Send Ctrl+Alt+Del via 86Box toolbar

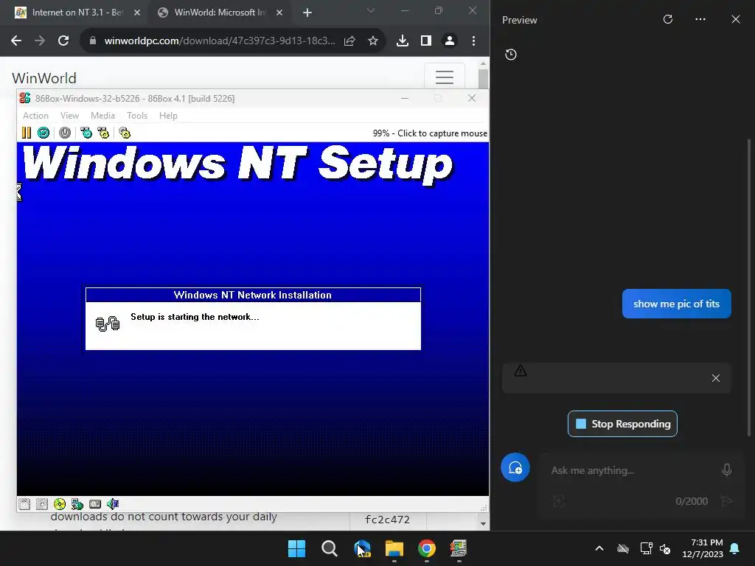(86, 133)
